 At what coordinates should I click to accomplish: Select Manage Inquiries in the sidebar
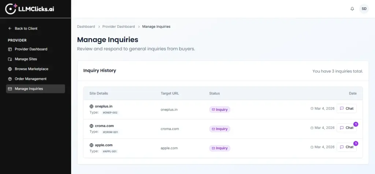click(29, 89)
